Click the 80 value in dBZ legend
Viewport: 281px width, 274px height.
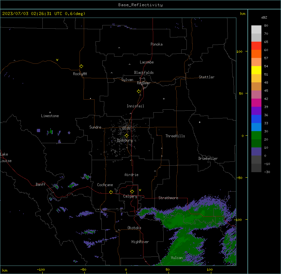coord(266,25)
